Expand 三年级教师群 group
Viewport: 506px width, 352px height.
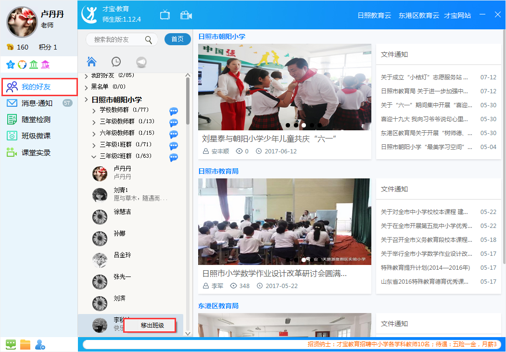[x=94, y=122]
